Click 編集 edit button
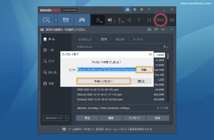This screenshot has height=140, width=214. pos(111,118)
